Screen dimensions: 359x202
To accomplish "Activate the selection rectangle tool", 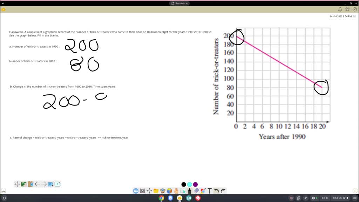I will pyautogui.click(x=183, y=191).
